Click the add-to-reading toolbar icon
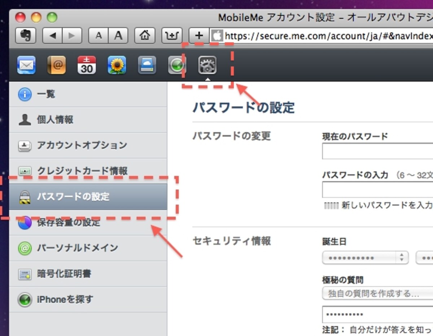This screenshot has width=433, height=336. click(x=172, y=35)
